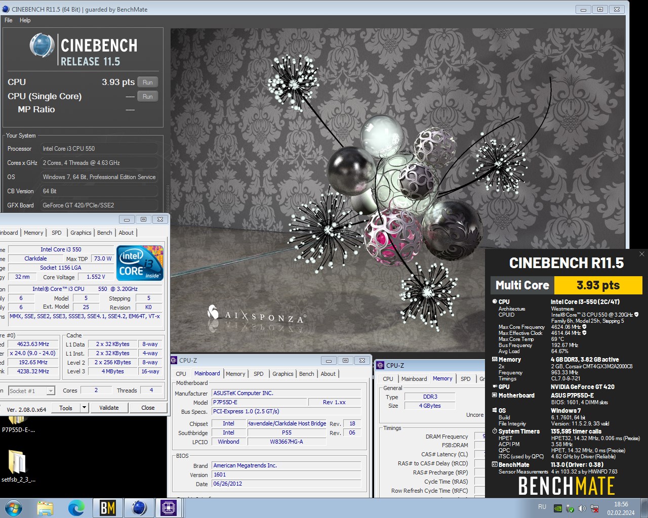This screenshot has width=648, height=518.
Task: Open Graphics tab in left CPU-Z window
Action: click(x=81, y=233)
